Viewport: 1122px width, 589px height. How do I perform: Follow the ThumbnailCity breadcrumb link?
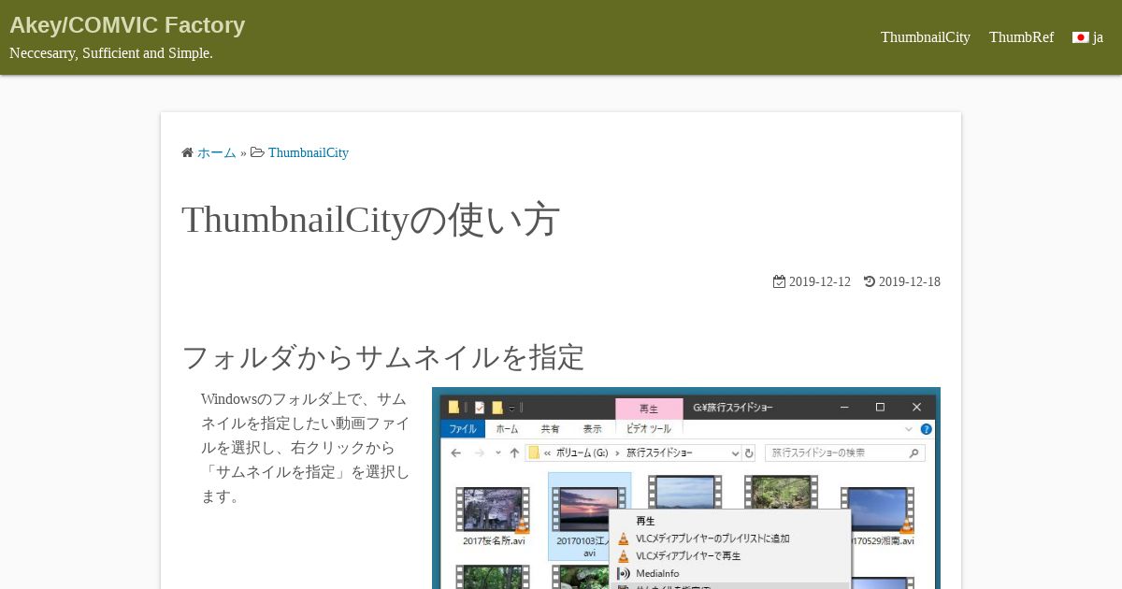point(309,152)
